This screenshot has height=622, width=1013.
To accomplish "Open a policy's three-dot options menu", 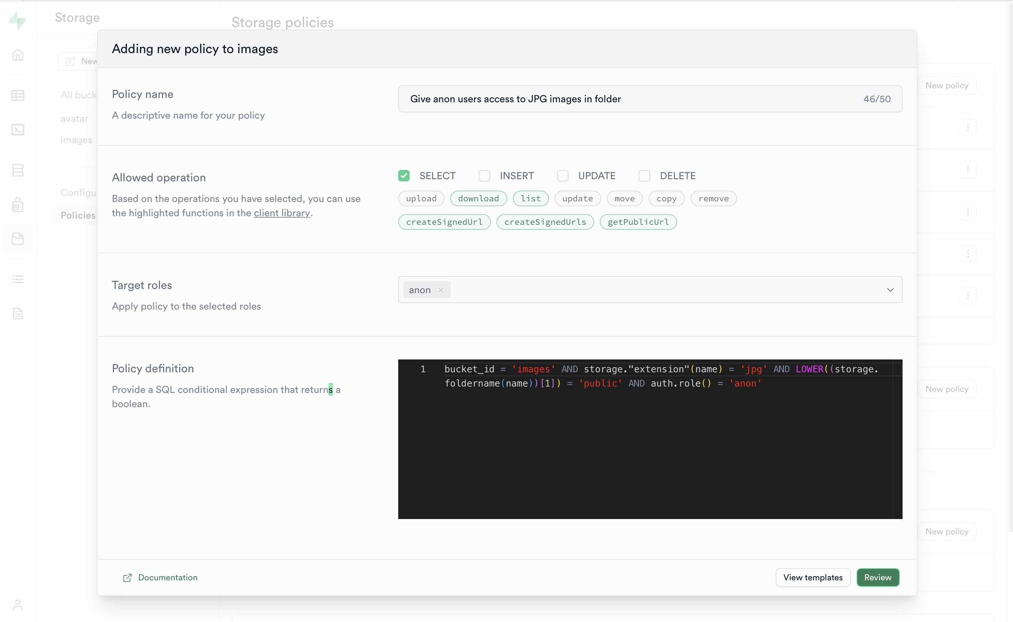I will (x=968, y=128).
